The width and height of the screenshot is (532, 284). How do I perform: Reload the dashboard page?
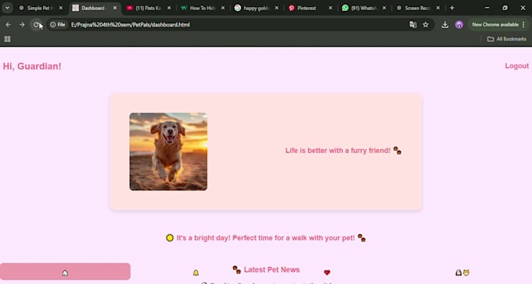pos(36,25)
